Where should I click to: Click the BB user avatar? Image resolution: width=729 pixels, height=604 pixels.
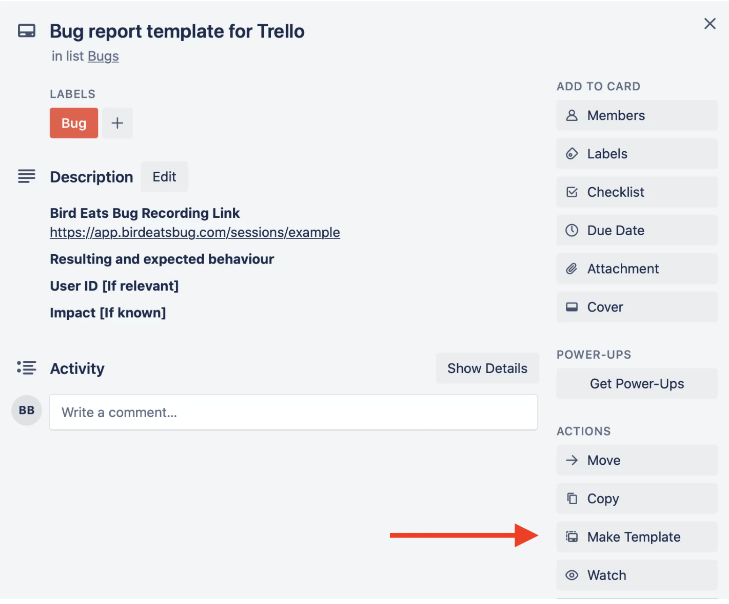(x=26, y=410)
